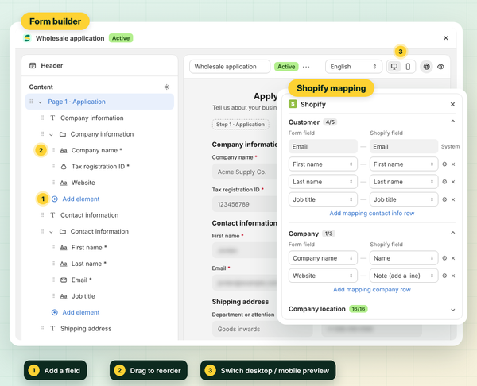Screen dimensions: 477x386
Task: Open Website form field dropdown
Action: (323, 276)
